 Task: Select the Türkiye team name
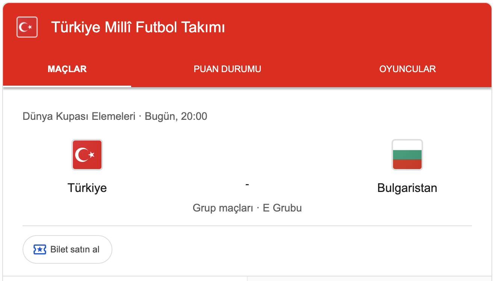point(87,188)
